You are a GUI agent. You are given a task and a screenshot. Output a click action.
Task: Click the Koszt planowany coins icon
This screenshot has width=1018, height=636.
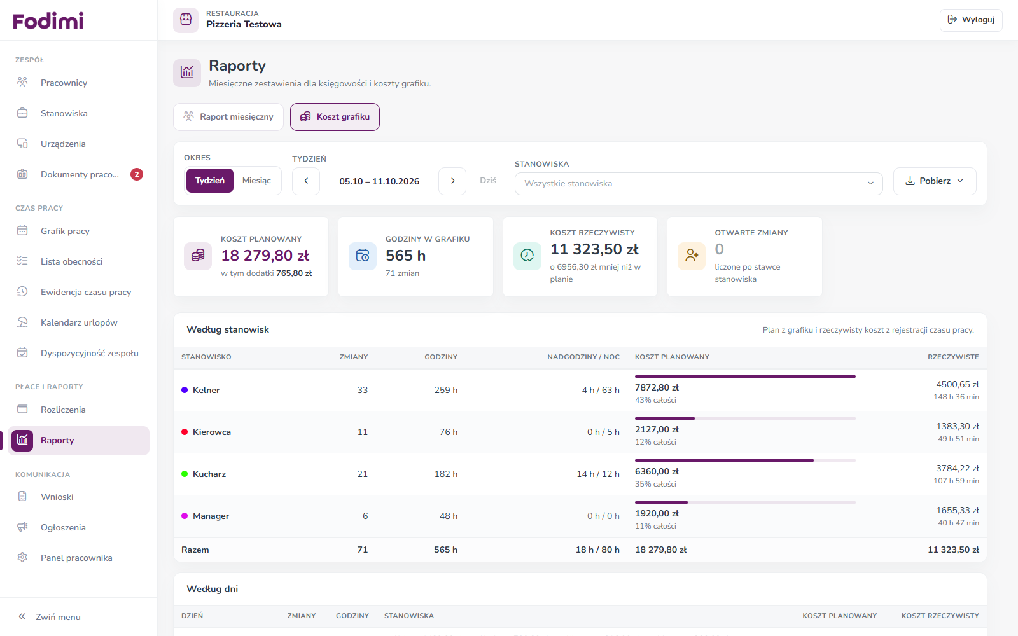tap(198, 256)
